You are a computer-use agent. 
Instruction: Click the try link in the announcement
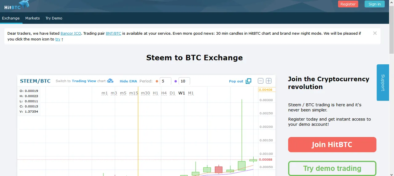[x=58, y=39]
